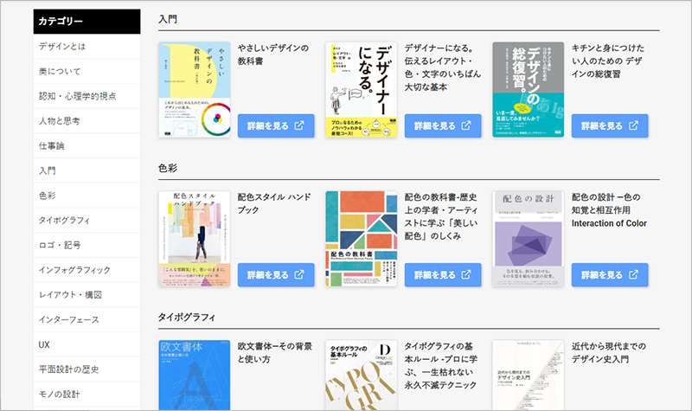Click title キチンと身につけたい人のための
Viewport: 692px width, 411px height.
[608, 61]
